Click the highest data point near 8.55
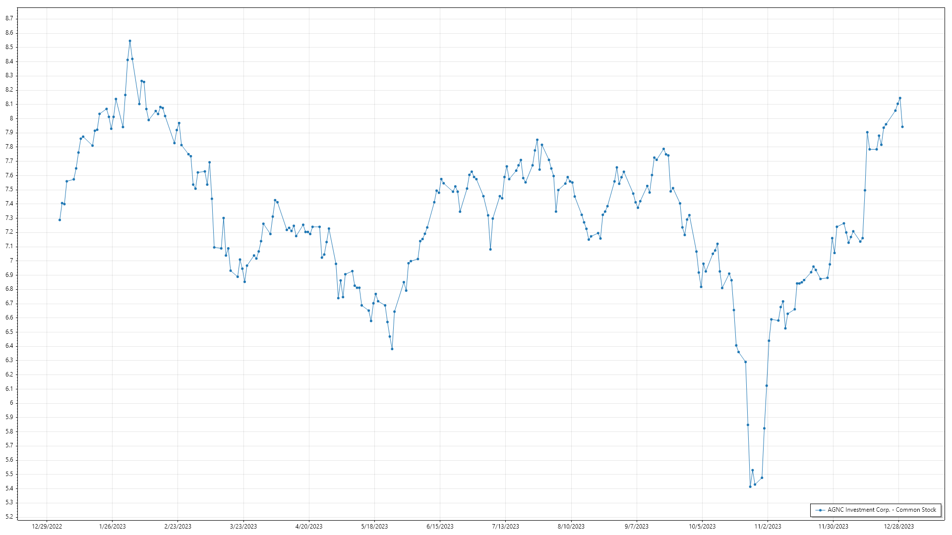The width and height of the screenshot is (952, 535). (130, 41)
